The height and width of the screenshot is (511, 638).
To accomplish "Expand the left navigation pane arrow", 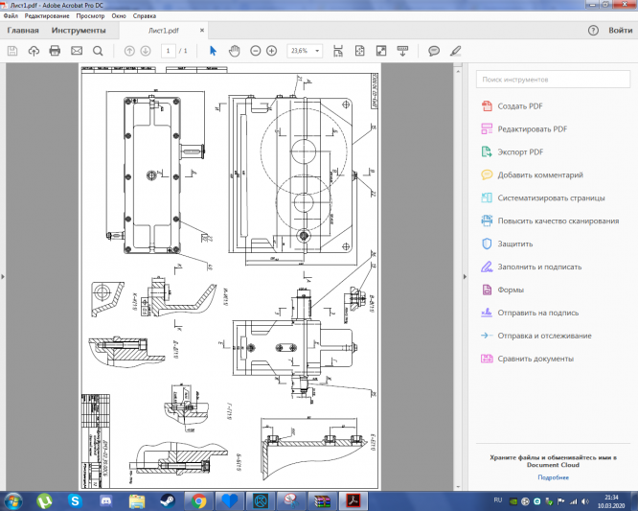I will (x=4, y=277).
